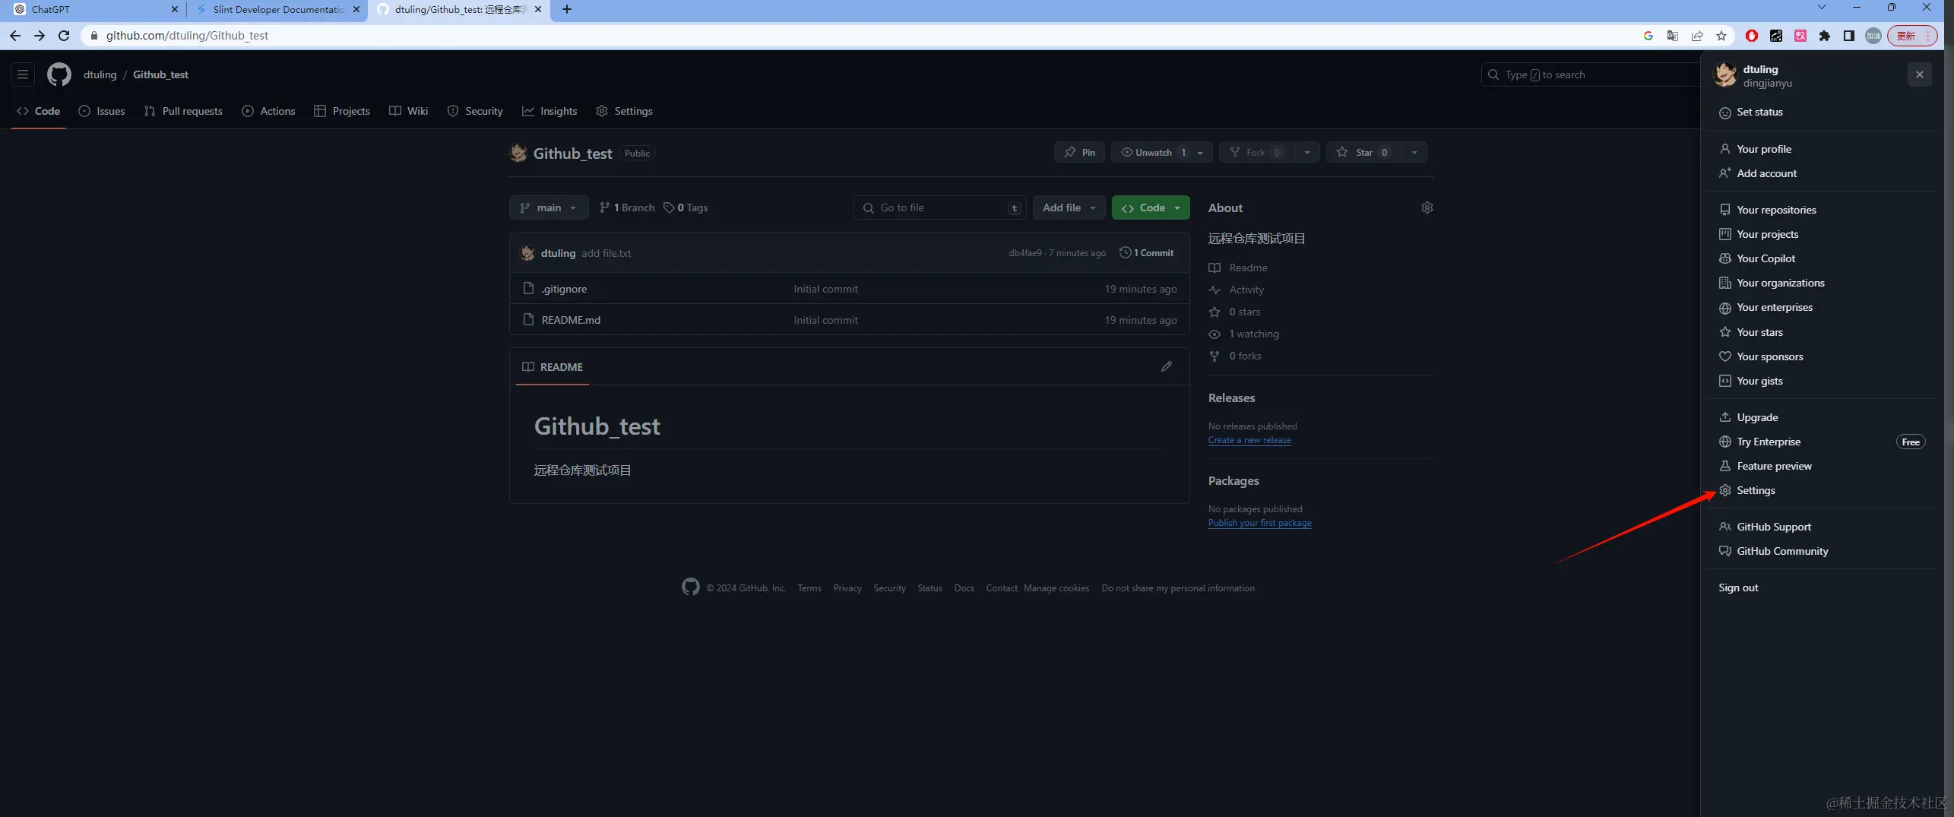
Task: Click Publish your first package link
Action: pyautogui.click(x=1259, y=523)
